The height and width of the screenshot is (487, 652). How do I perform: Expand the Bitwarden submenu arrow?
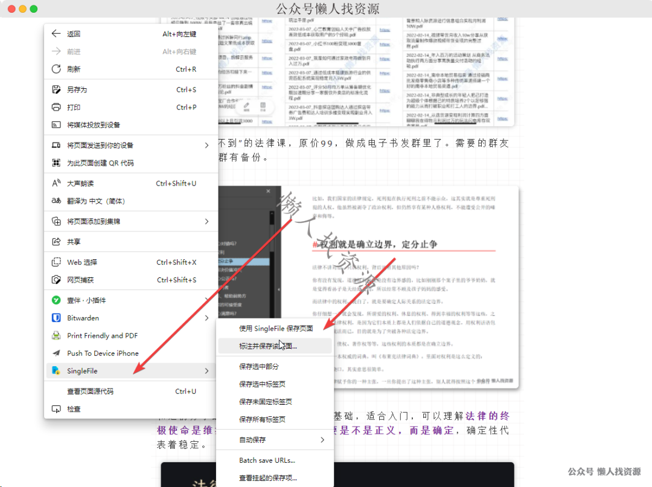click(206, 318)
